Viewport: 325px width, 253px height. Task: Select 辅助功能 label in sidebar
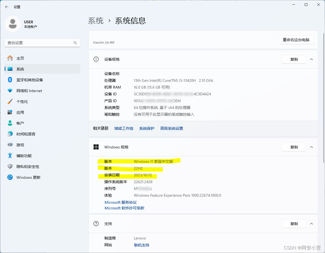click(x=24, y=156)
